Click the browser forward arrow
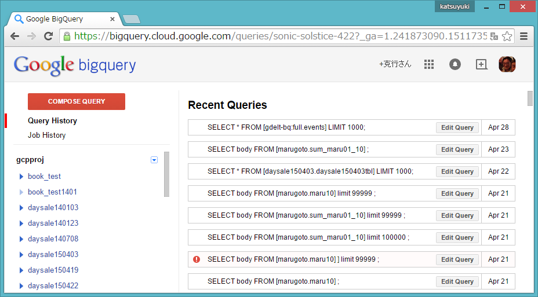 31,36
